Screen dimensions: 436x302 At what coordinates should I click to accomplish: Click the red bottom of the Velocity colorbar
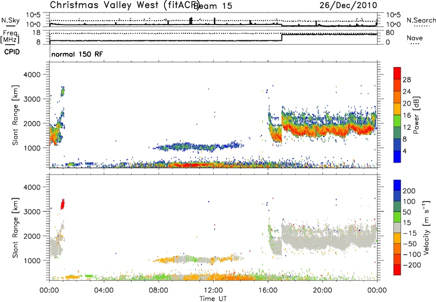[x=397, y=270]
